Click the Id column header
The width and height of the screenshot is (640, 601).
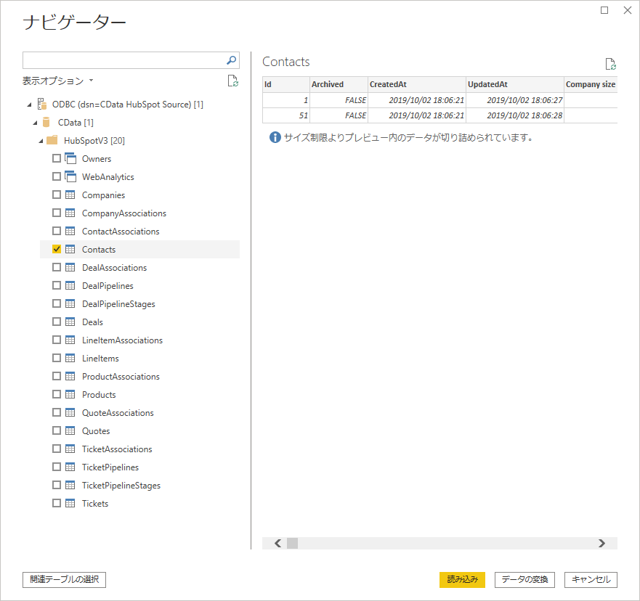[x=285, y=84]
